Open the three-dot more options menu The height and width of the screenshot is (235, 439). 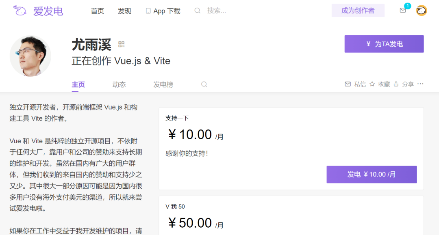pyautogui.click(x=420, y=84)
